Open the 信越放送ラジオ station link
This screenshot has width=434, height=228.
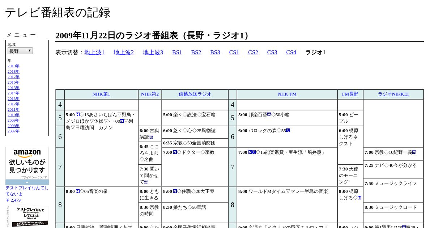coord(195,94)
